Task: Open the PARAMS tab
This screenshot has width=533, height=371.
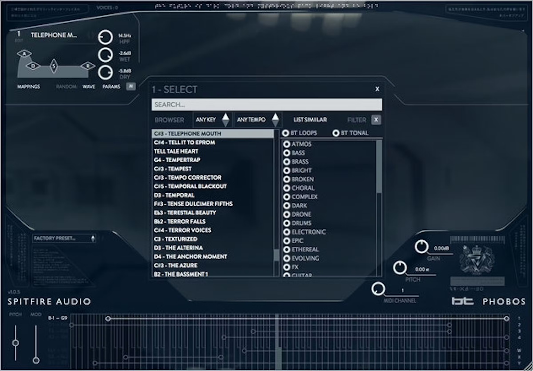Action: tap(111, 87)
